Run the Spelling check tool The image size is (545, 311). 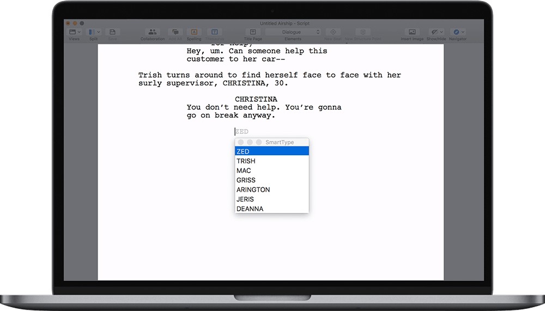tap(194, 32)
